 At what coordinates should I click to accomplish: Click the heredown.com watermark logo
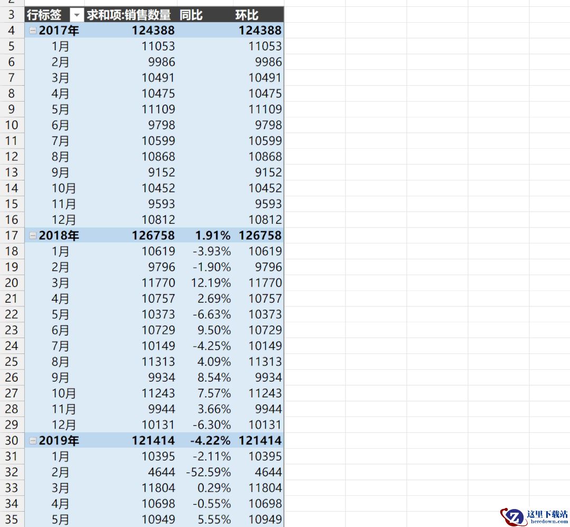pos(533,516)
